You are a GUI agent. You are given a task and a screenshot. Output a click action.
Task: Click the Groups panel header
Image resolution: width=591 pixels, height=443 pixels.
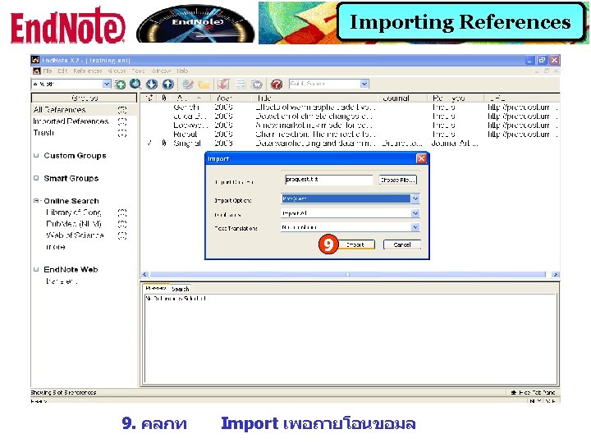[x=84, y=98]
